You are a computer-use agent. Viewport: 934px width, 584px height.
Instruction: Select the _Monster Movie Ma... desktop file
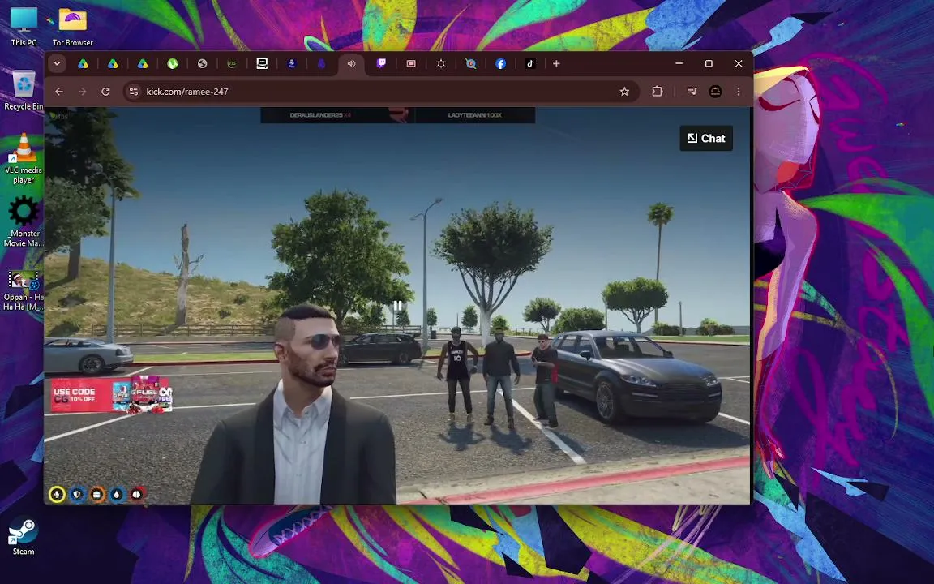(x=24, y=221)
